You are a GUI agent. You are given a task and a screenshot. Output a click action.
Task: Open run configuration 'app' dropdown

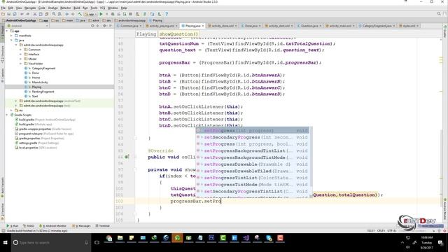coord(90,14)
